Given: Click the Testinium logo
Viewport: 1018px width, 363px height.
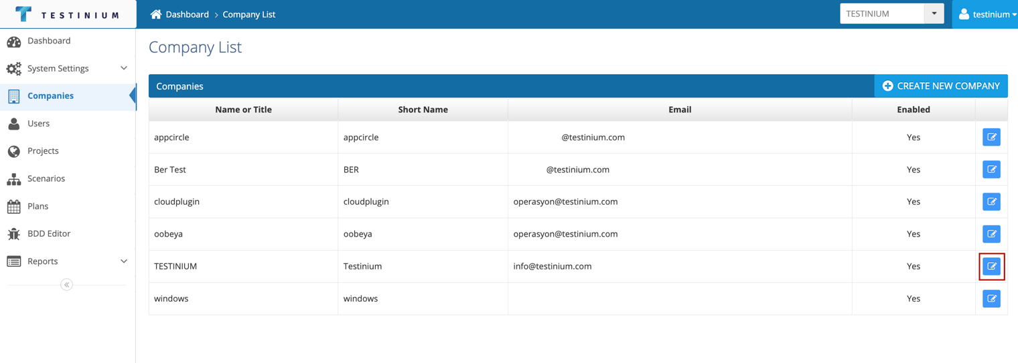Looking at the screenshot, I should 67,14.
